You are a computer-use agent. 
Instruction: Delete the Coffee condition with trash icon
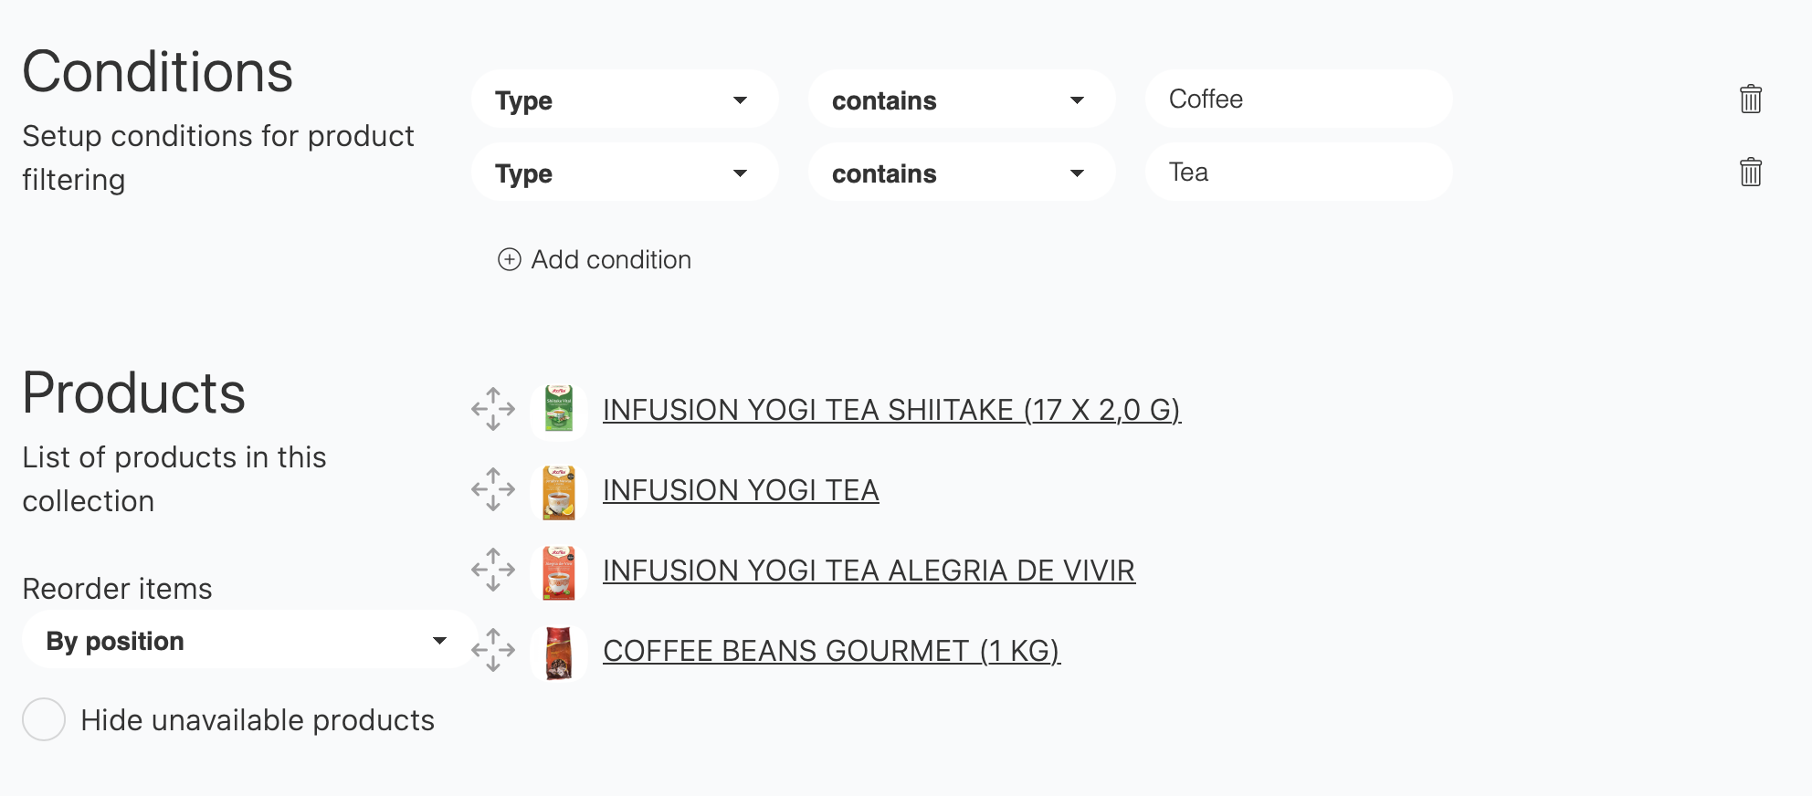point(1750,99)
